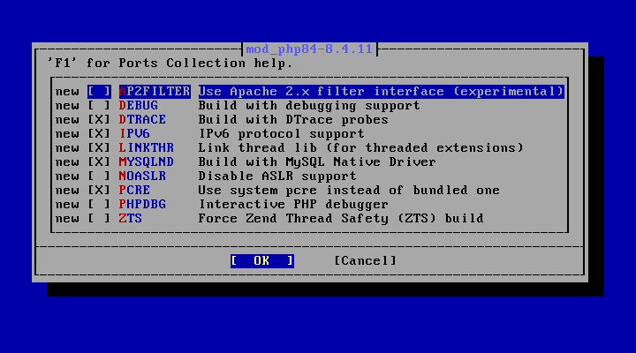Toggle the AP2FILTER option checkbox
This screenshot has height=353, width=636.
99,92
